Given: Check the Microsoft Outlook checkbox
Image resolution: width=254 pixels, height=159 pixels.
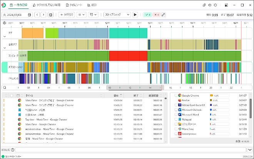Looking at the screenshot, I should point(176,110).
